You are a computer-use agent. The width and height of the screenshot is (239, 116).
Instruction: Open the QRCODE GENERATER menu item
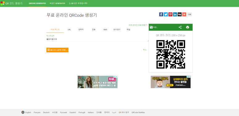coord(37,3)
